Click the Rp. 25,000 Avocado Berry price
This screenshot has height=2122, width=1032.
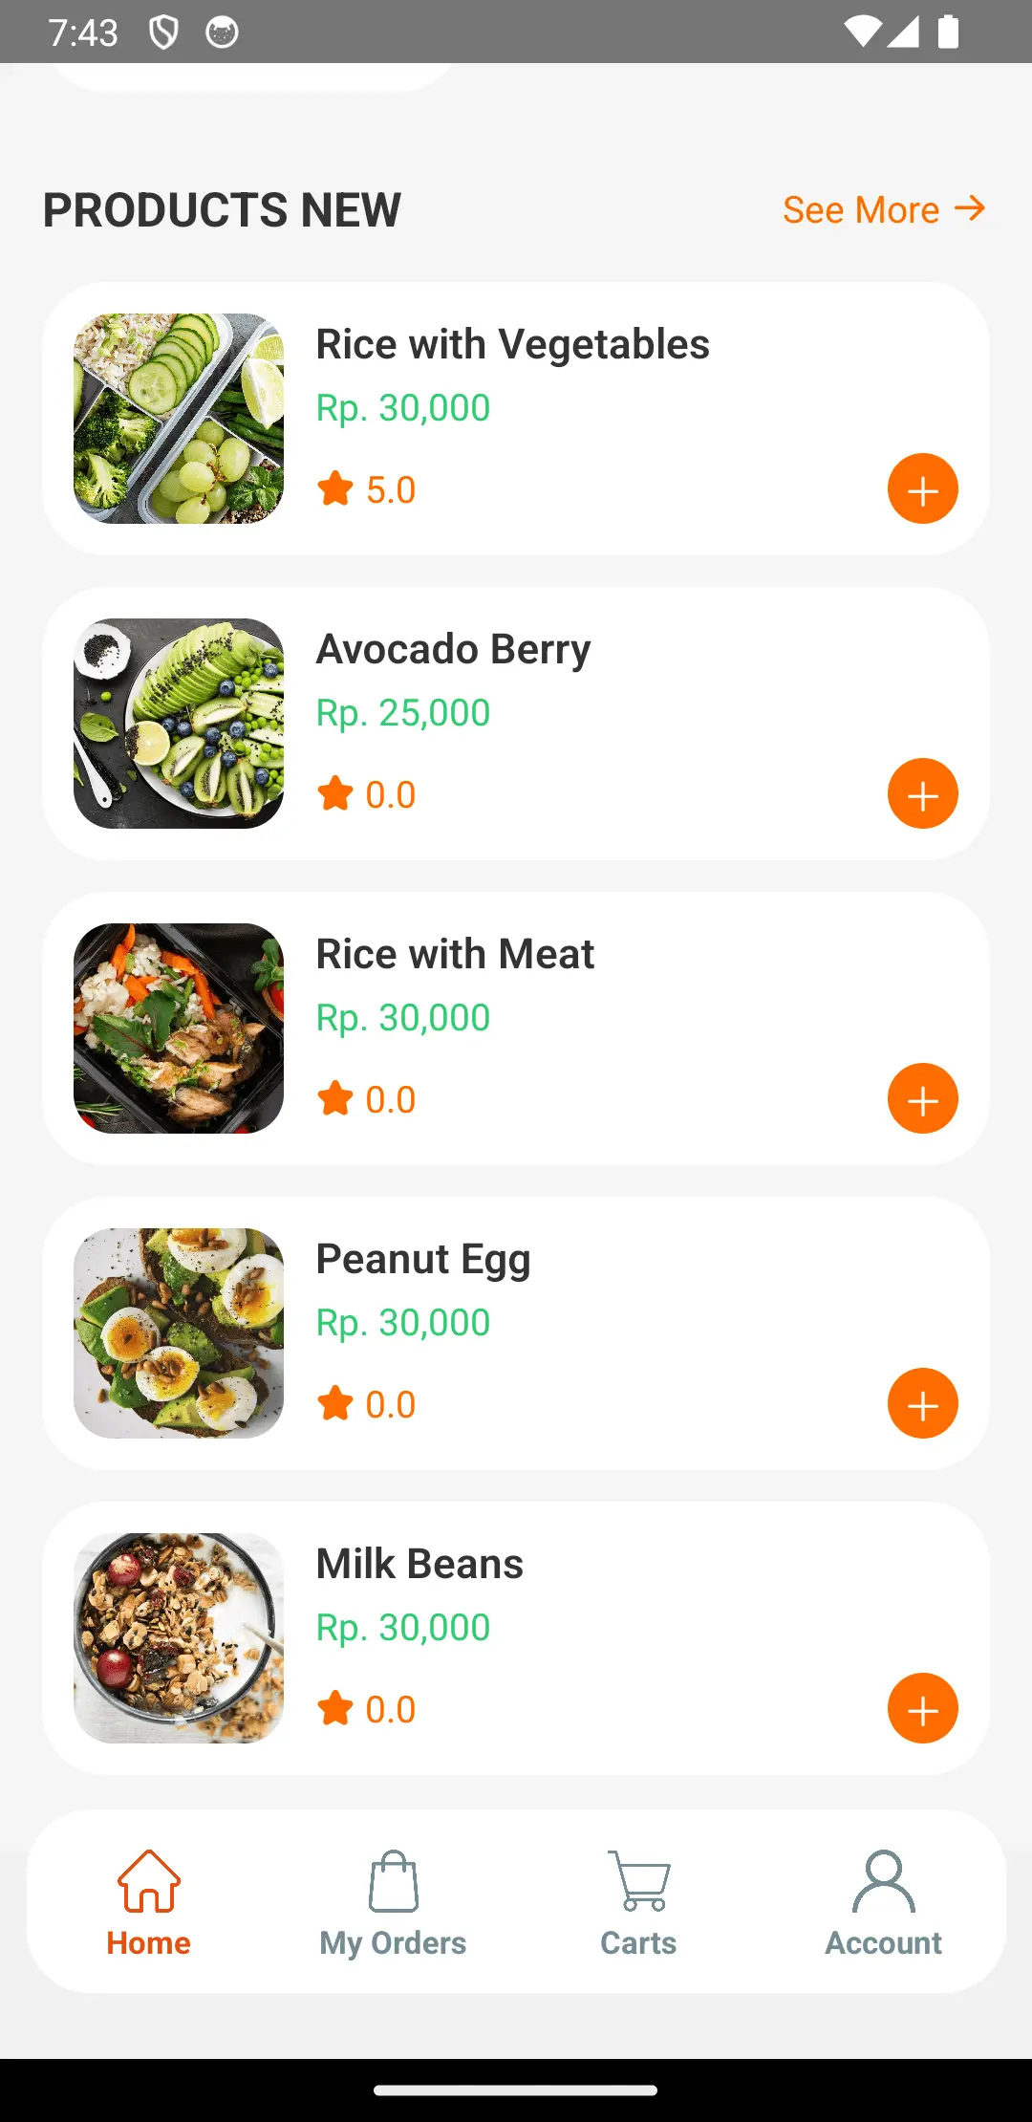[403, 713]
